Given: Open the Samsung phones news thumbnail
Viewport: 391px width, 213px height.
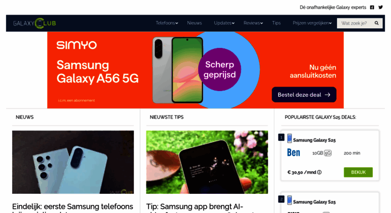Looking at the screenshot, I should tap(73, 162).
